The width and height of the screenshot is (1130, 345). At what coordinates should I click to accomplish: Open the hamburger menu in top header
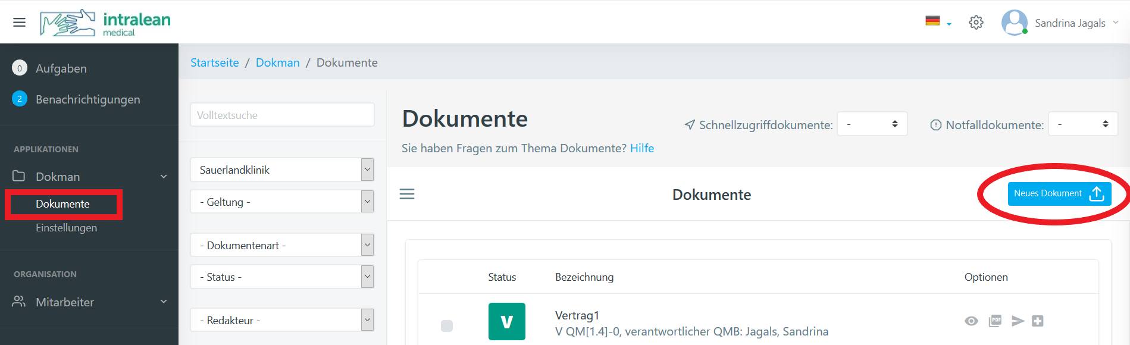pyautogui.click(x=19, y=23)
